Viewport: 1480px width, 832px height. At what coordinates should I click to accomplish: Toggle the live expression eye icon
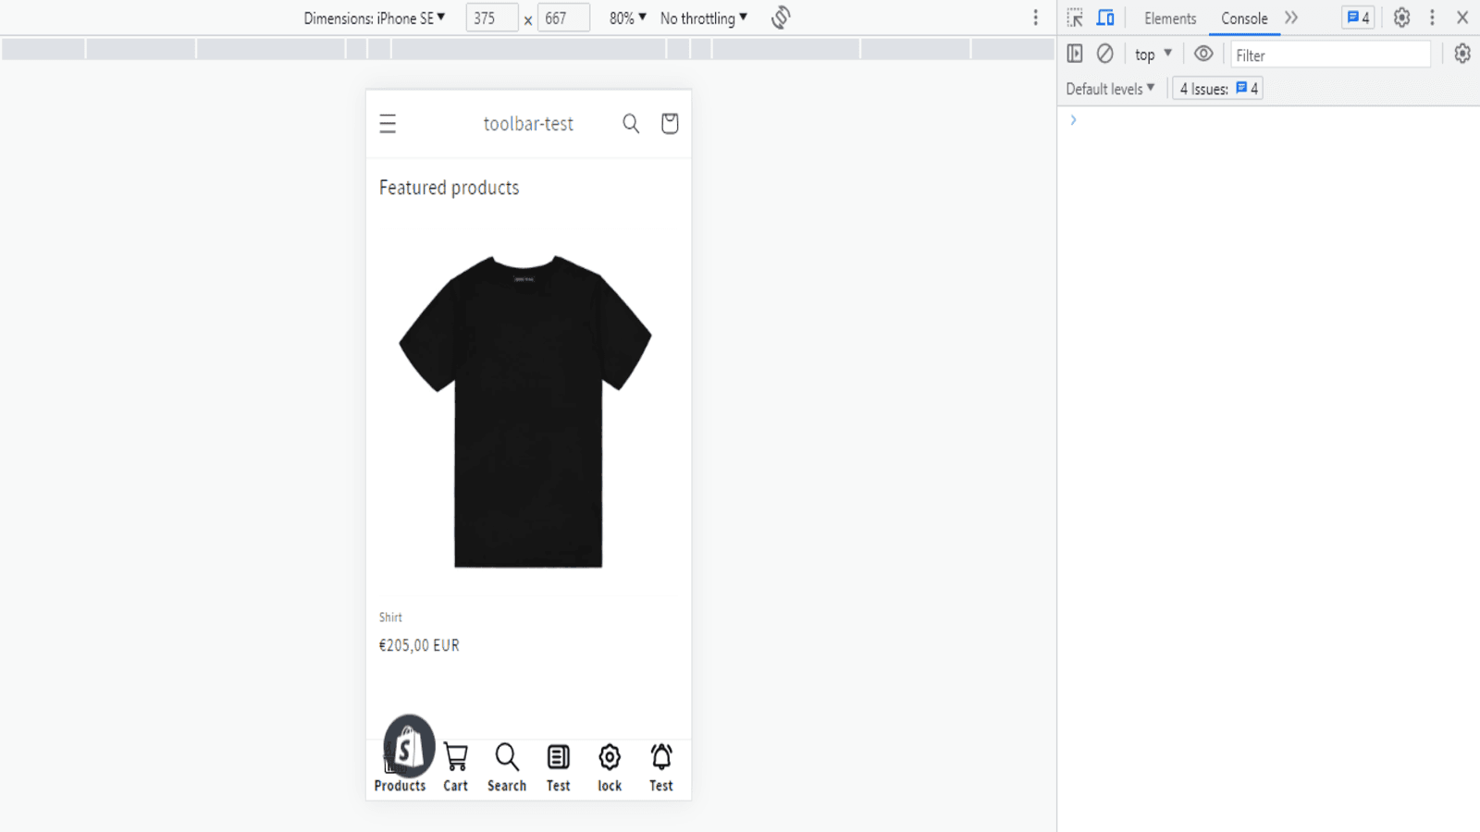[x=1202, y=54]
